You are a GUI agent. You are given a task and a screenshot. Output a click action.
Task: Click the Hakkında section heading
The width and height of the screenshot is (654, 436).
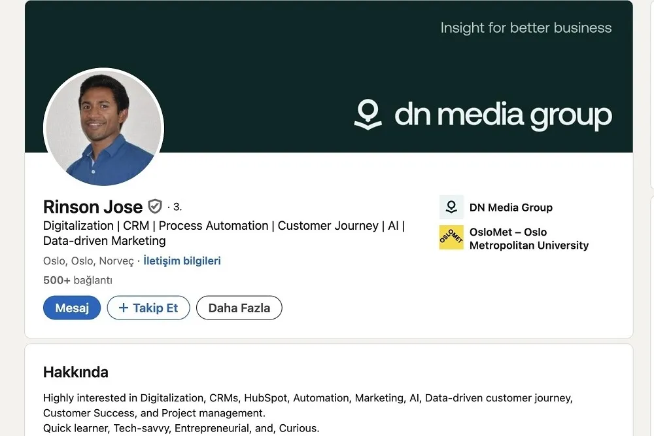click(x=75, y=372)
